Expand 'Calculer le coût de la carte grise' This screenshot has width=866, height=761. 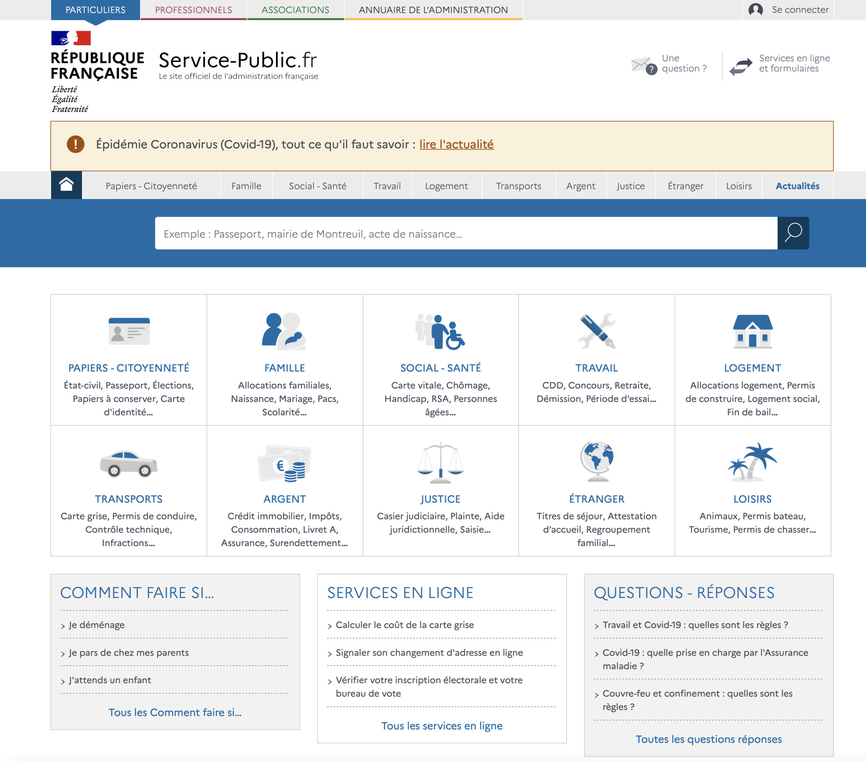(404, 625)
